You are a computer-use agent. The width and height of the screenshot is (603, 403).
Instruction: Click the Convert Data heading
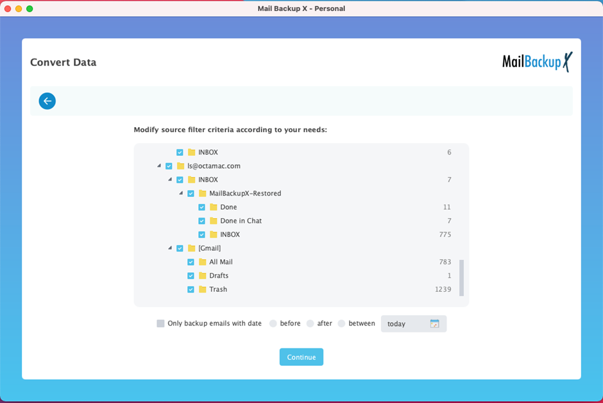point(64,62)
